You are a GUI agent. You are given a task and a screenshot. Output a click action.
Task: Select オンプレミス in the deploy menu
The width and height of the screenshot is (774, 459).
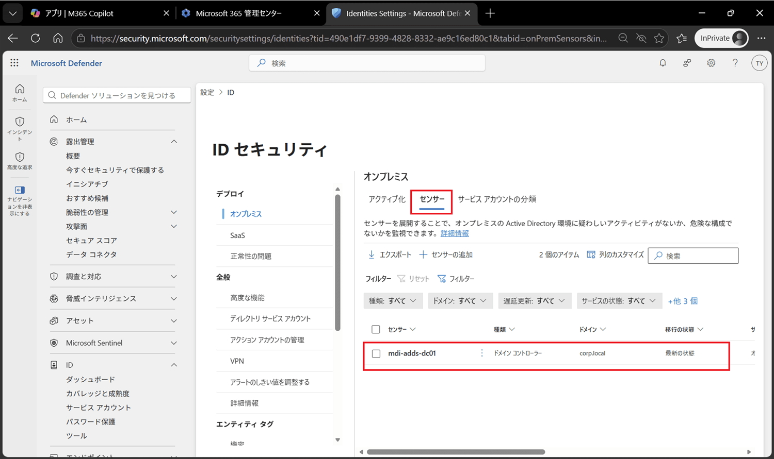(x=246, y=214)
